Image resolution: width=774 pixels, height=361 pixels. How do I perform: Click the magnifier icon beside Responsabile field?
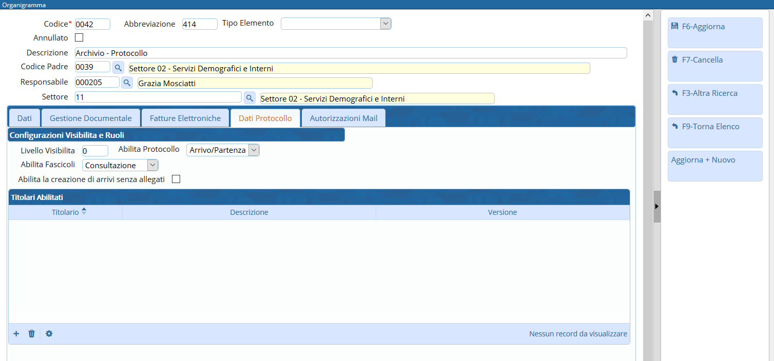tap(127, 83)
